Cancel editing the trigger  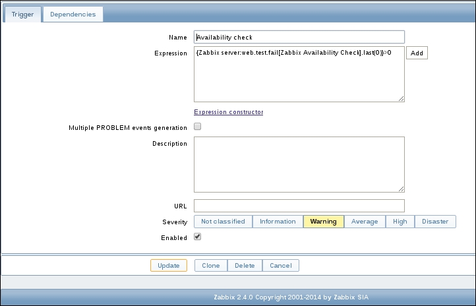pyautogui.click(x=280, y=265)
